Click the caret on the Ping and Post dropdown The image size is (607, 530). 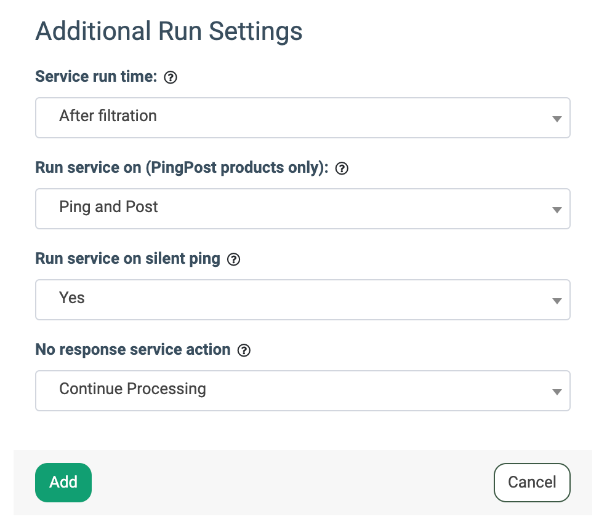[557, 210]
